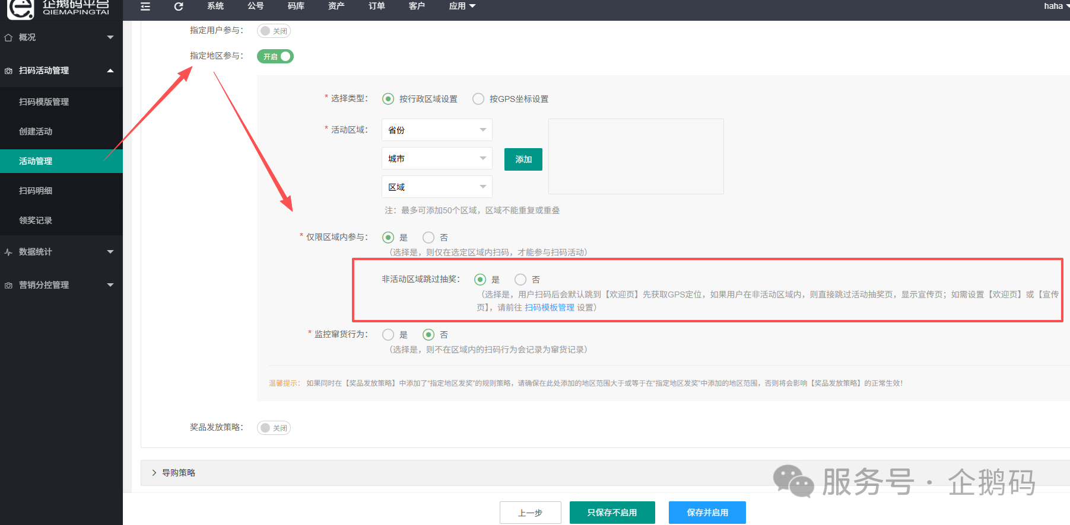The width and height of the screenshot is (1070, 525).
Task: Collapse the 扫码活动管理 sidebar group arrow
Action: pos(110,71)
